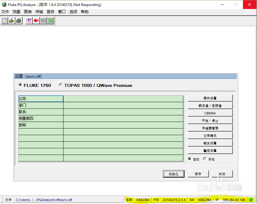This screenshot has width=257, height=204.
Task: Click the FW version 20140219 2.0.4
Action: (174, 200)
